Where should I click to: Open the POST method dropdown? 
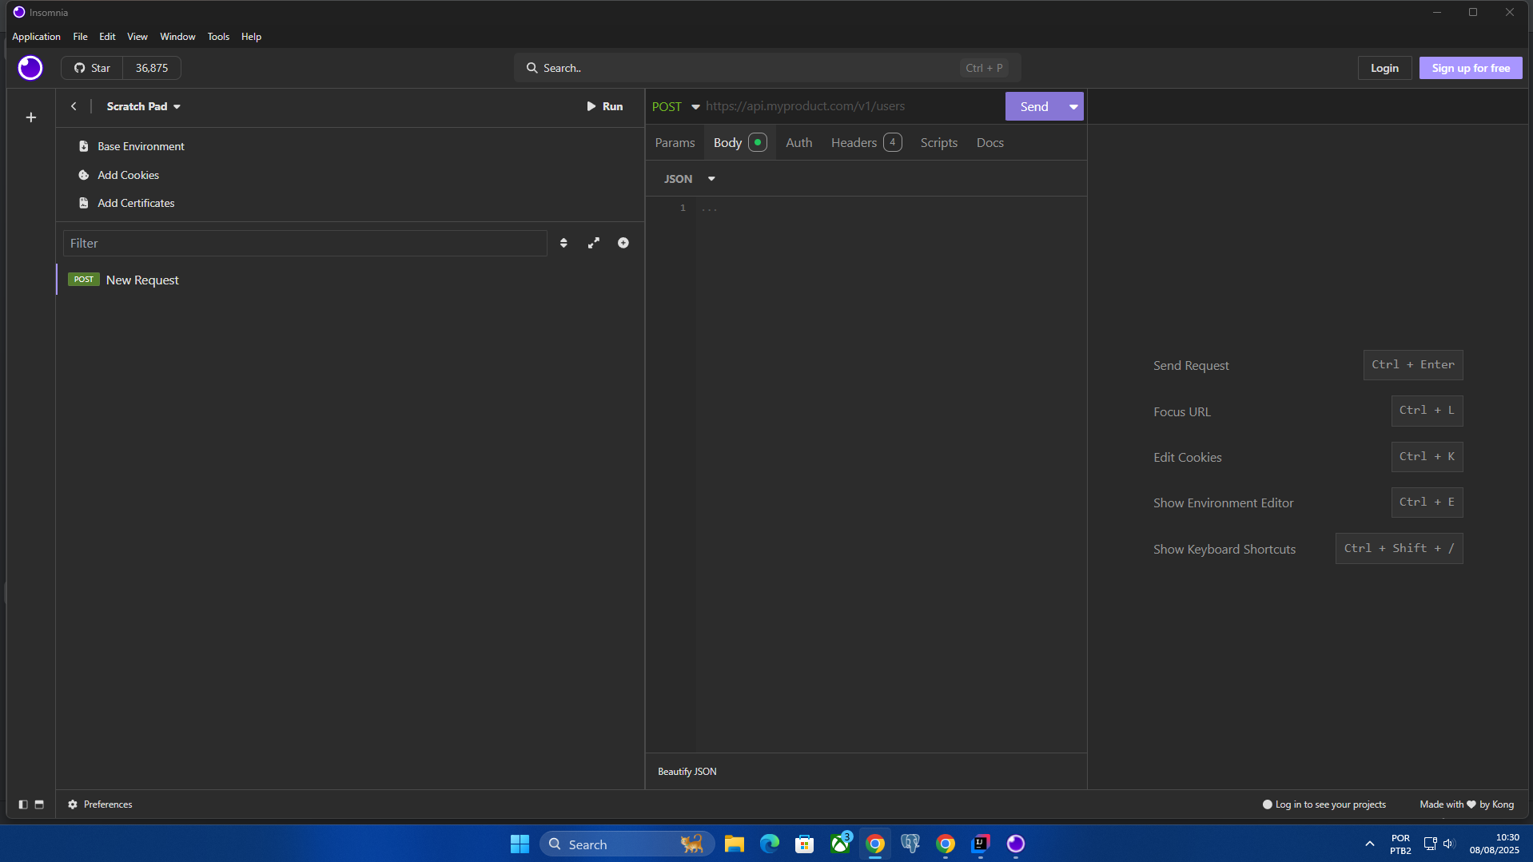tap(675, 106)
